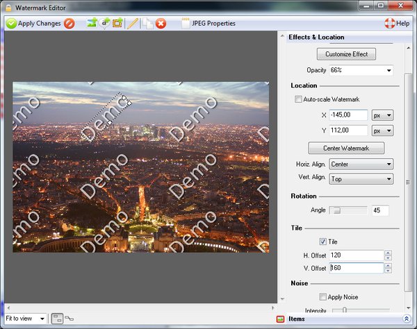This screenshot has height=329, width=417.
Task: Click the Center Watermark button
Action: pos(346,149)
